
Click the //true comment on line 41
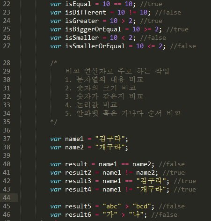tap(174, 172)
